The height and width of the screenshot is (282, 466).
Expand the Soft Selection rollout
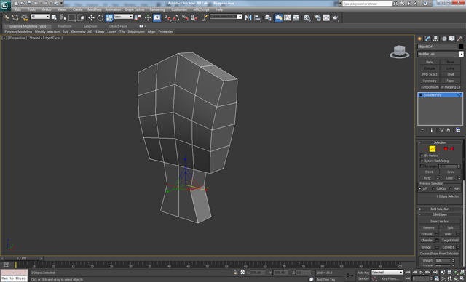tap(440, 209)
